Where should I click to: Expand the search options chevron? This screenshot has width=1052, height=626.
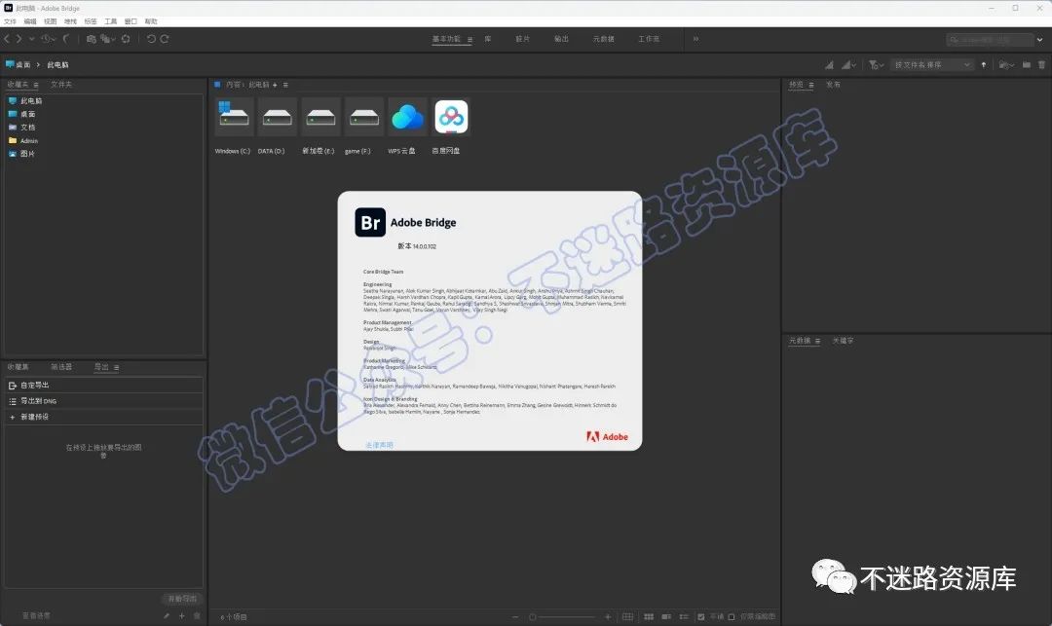(1040, 40)
